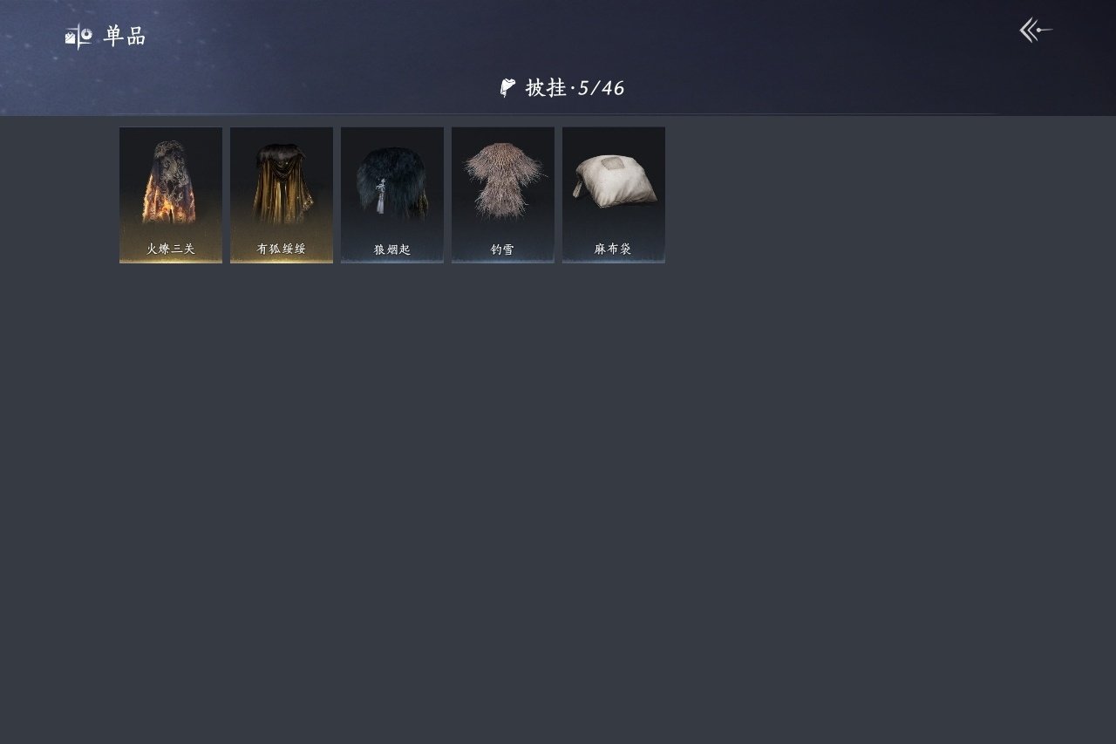Click the golden glow edge under 有狐绥绥
Viewport: 1116px width, 744px height.
click(282, 260)
